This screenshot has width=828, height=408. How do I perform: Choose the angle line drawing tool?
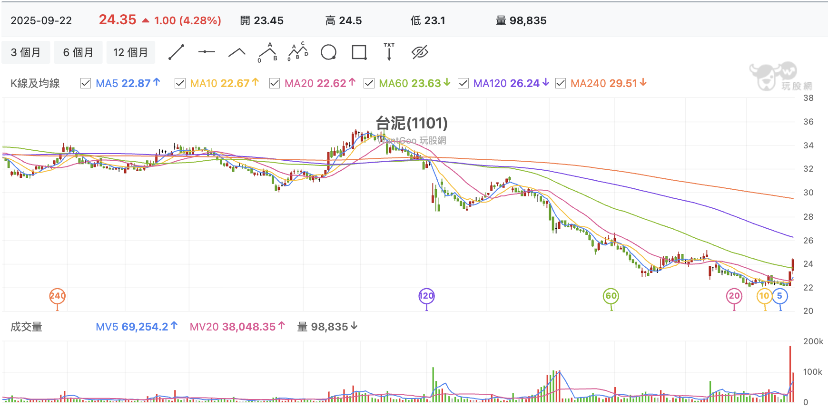pyautogui.click(x=237, y=52)
